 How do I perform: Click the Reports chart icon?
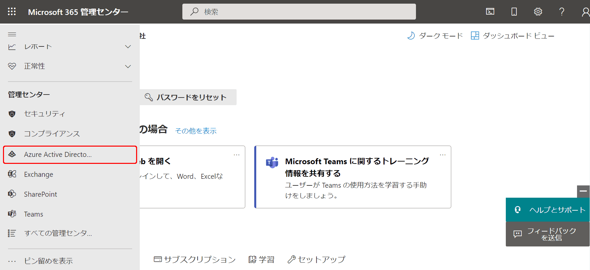click(x=12, y=47)
